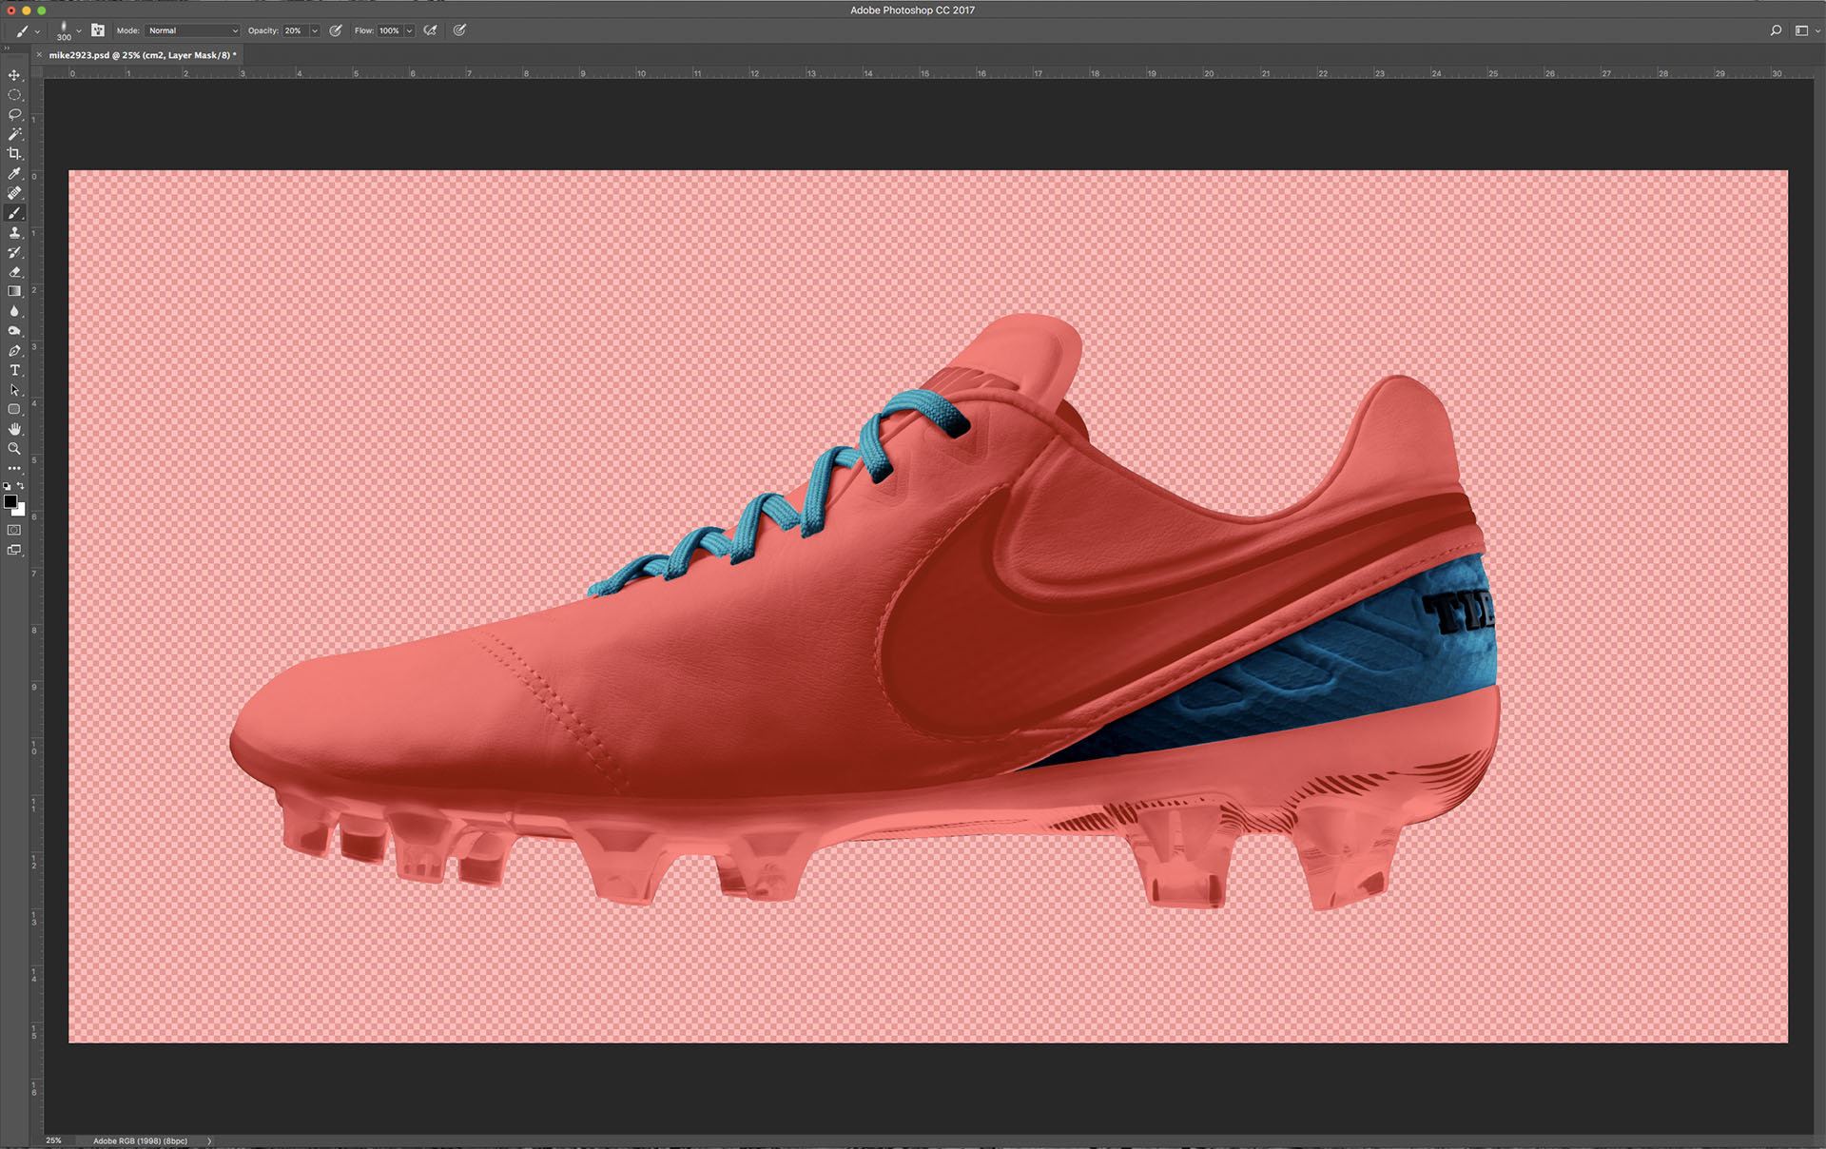Open the brush preset picker arrow
Viewport: 1826px width, 1149px height.
79,30
